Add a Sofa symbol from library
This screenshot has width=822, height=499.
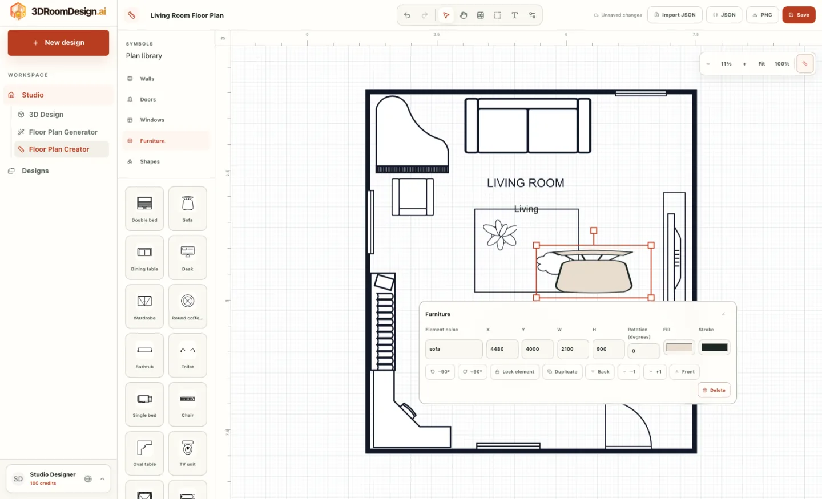click(x=188, y=209)
